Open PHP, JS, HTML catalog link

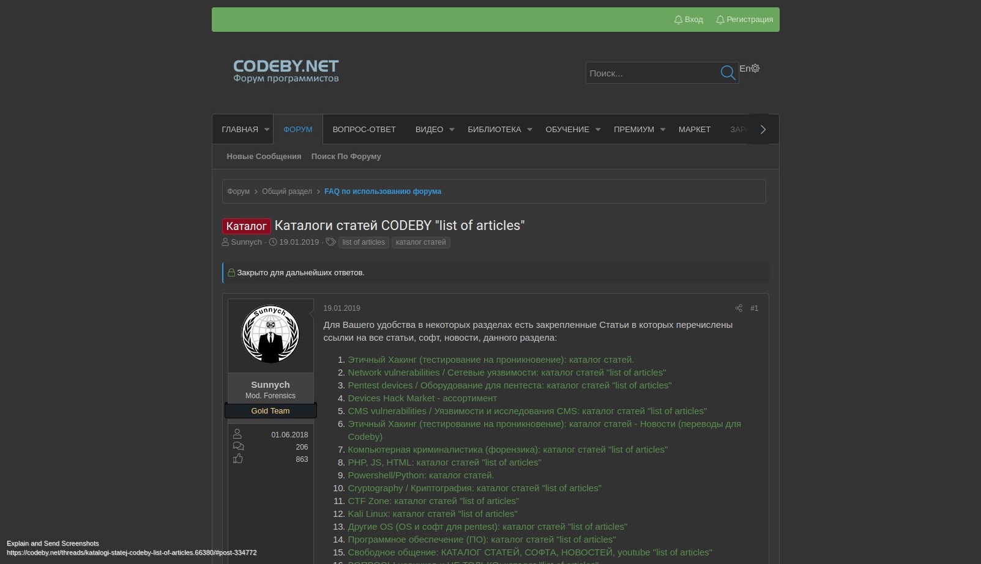tap(444, 462)
